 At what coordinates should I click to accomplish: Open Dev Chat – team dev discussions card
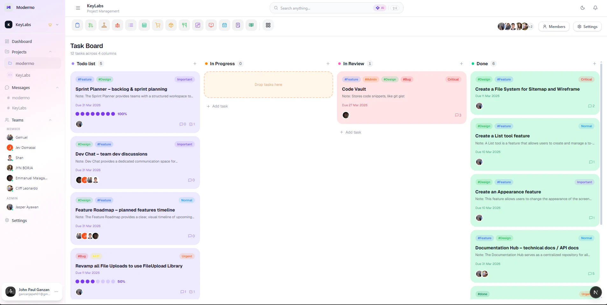tap(135, 163)
